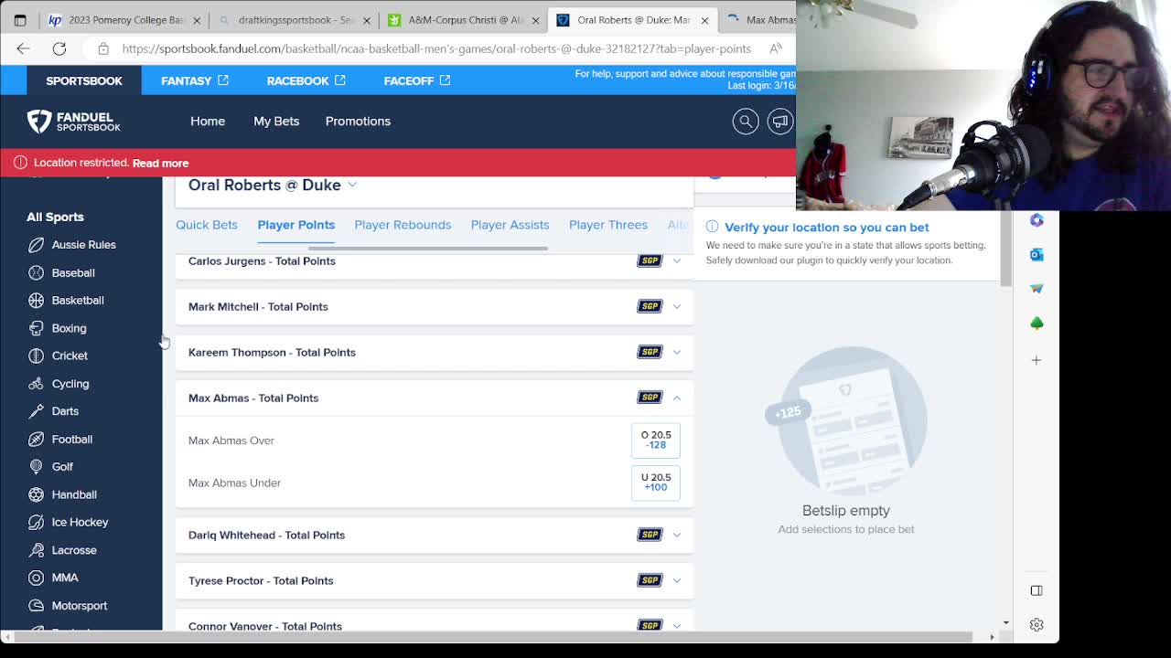Reload the page with refresh icon
This screenshot has width=1171, height=658.
[59, 48]
